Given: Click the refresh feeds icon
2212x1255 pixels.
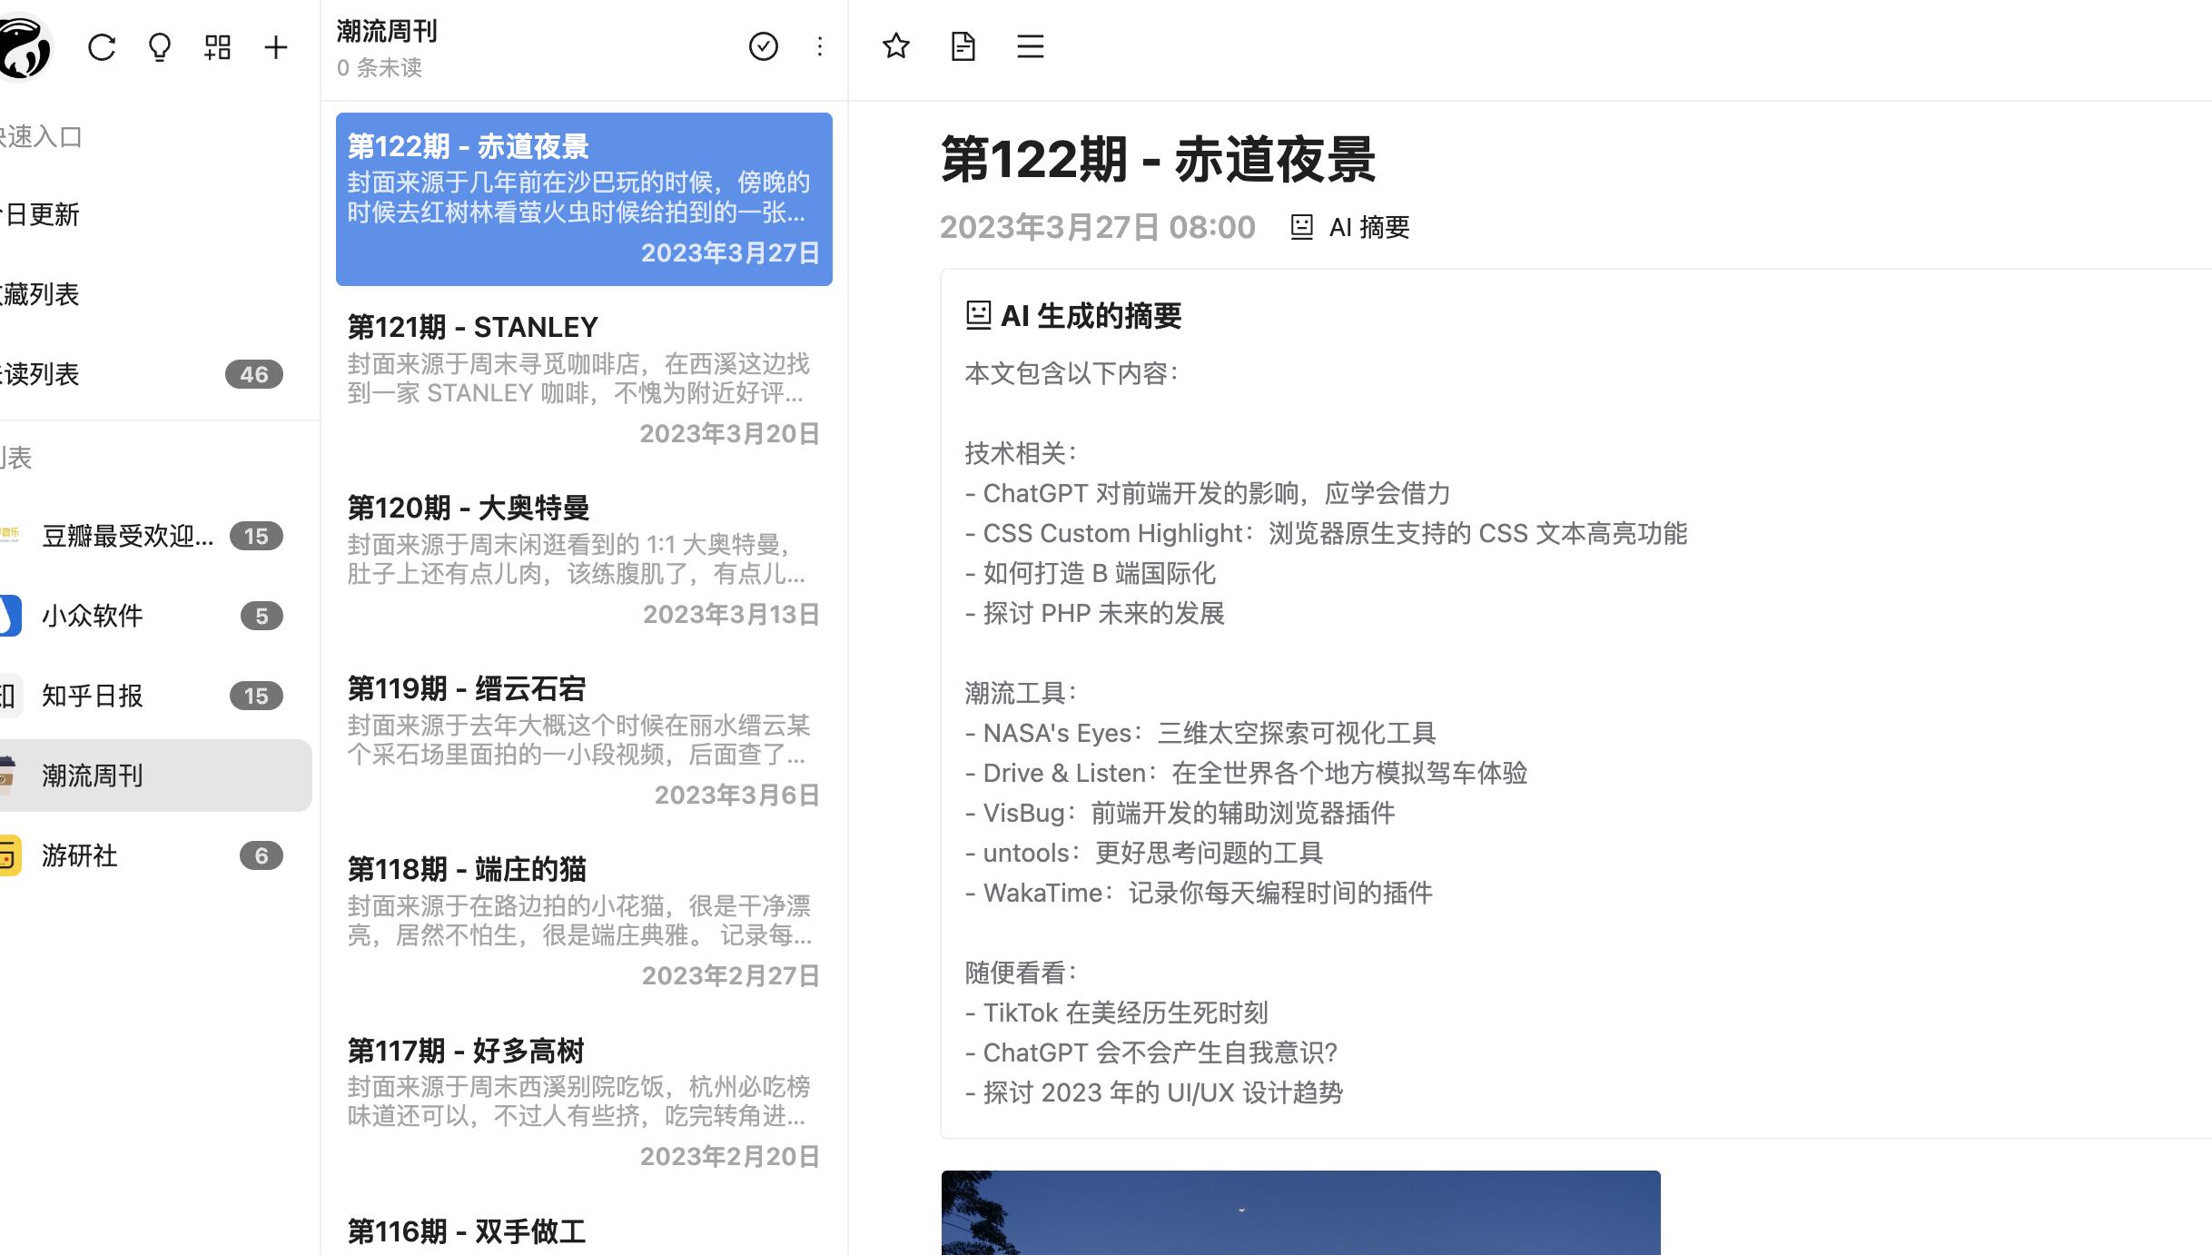Looking at the screenshot, I should click(x=102, y=47).
